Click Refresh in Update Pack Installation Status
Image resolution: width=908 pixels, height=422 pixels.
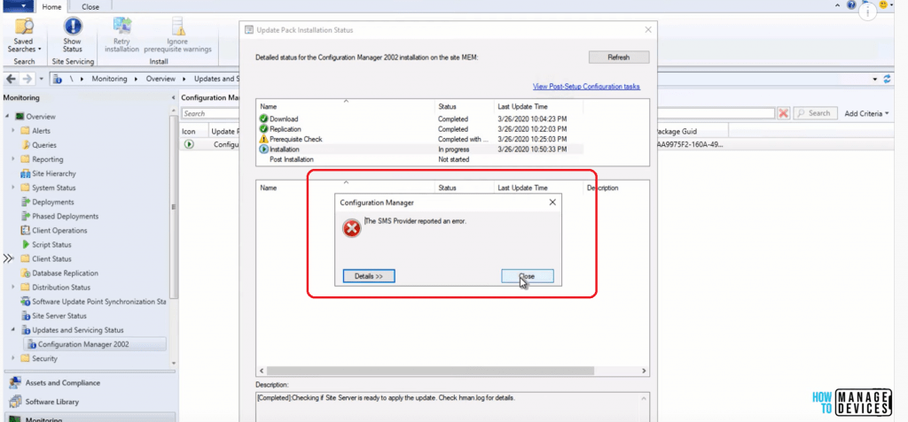[618, 58]
